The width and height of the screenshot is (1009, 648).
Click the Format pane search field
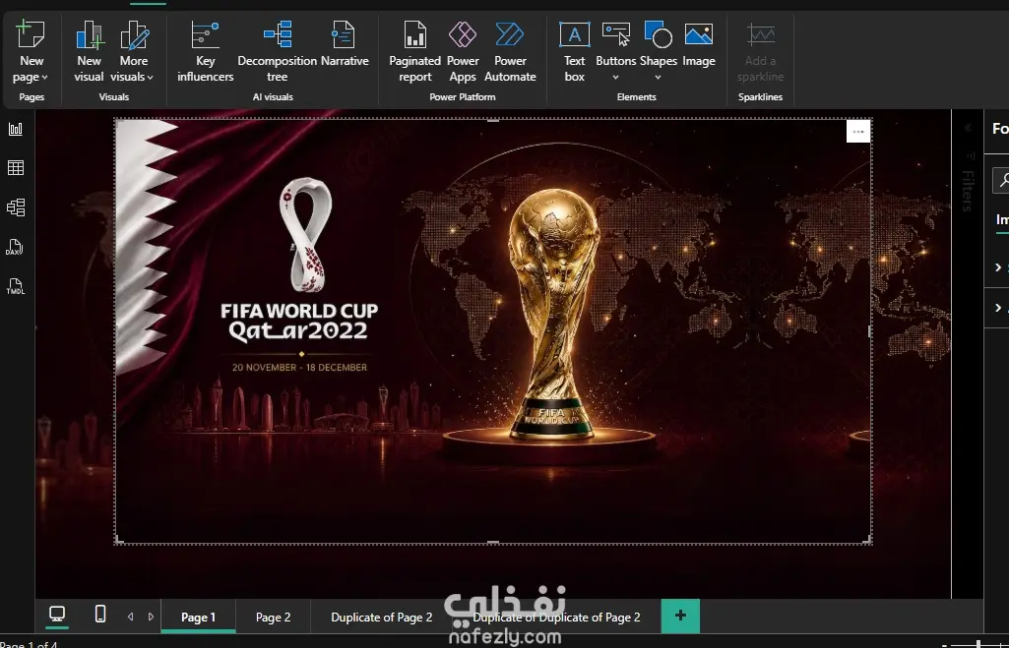(1001, 181)
